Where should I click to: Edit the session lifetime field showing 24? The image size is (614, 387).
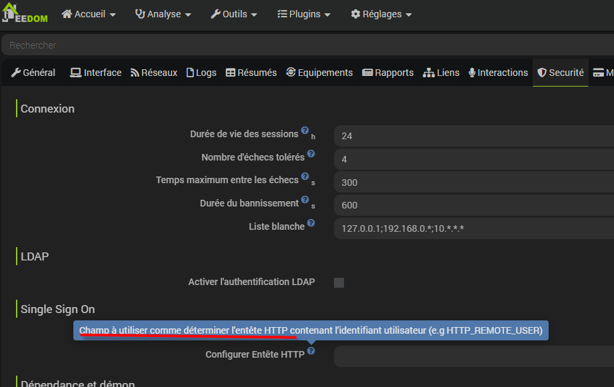click(x=474, y=136)
